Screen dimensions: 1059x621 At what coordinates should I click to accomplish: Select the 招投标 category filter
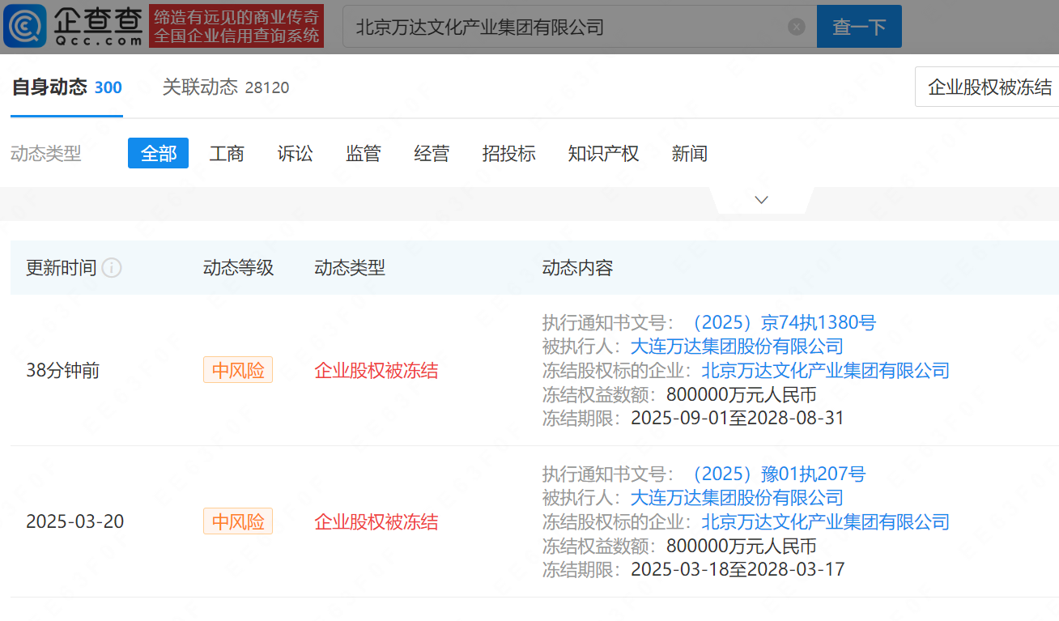(x=508, y=153)
